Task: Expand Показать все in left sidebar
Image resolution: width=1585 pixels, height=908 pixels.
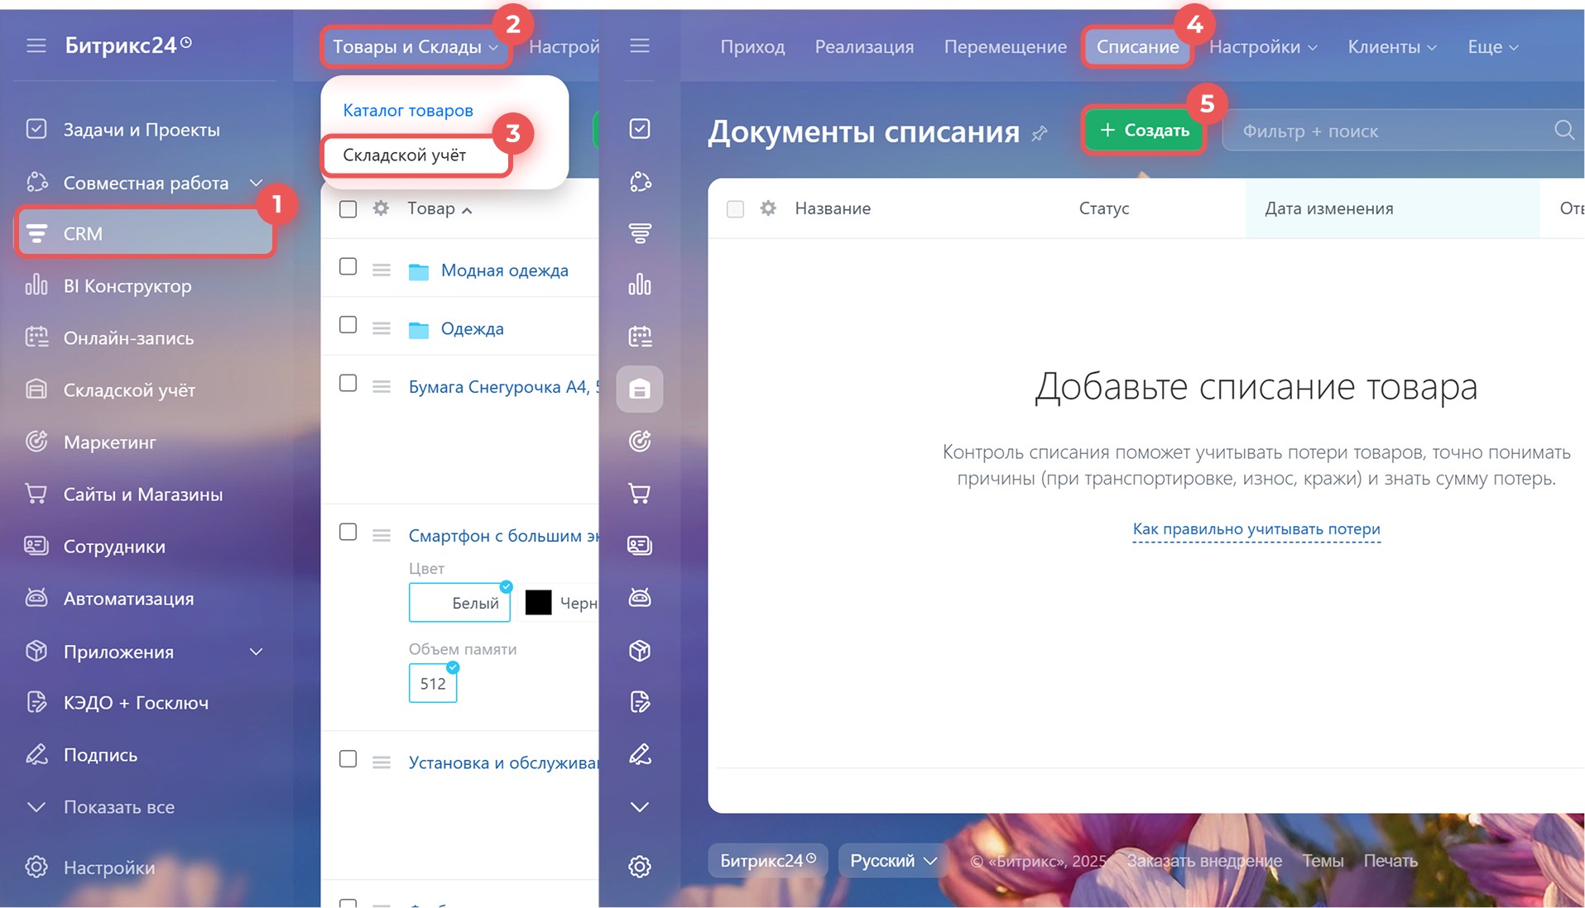Action: [x=101, y=807]
